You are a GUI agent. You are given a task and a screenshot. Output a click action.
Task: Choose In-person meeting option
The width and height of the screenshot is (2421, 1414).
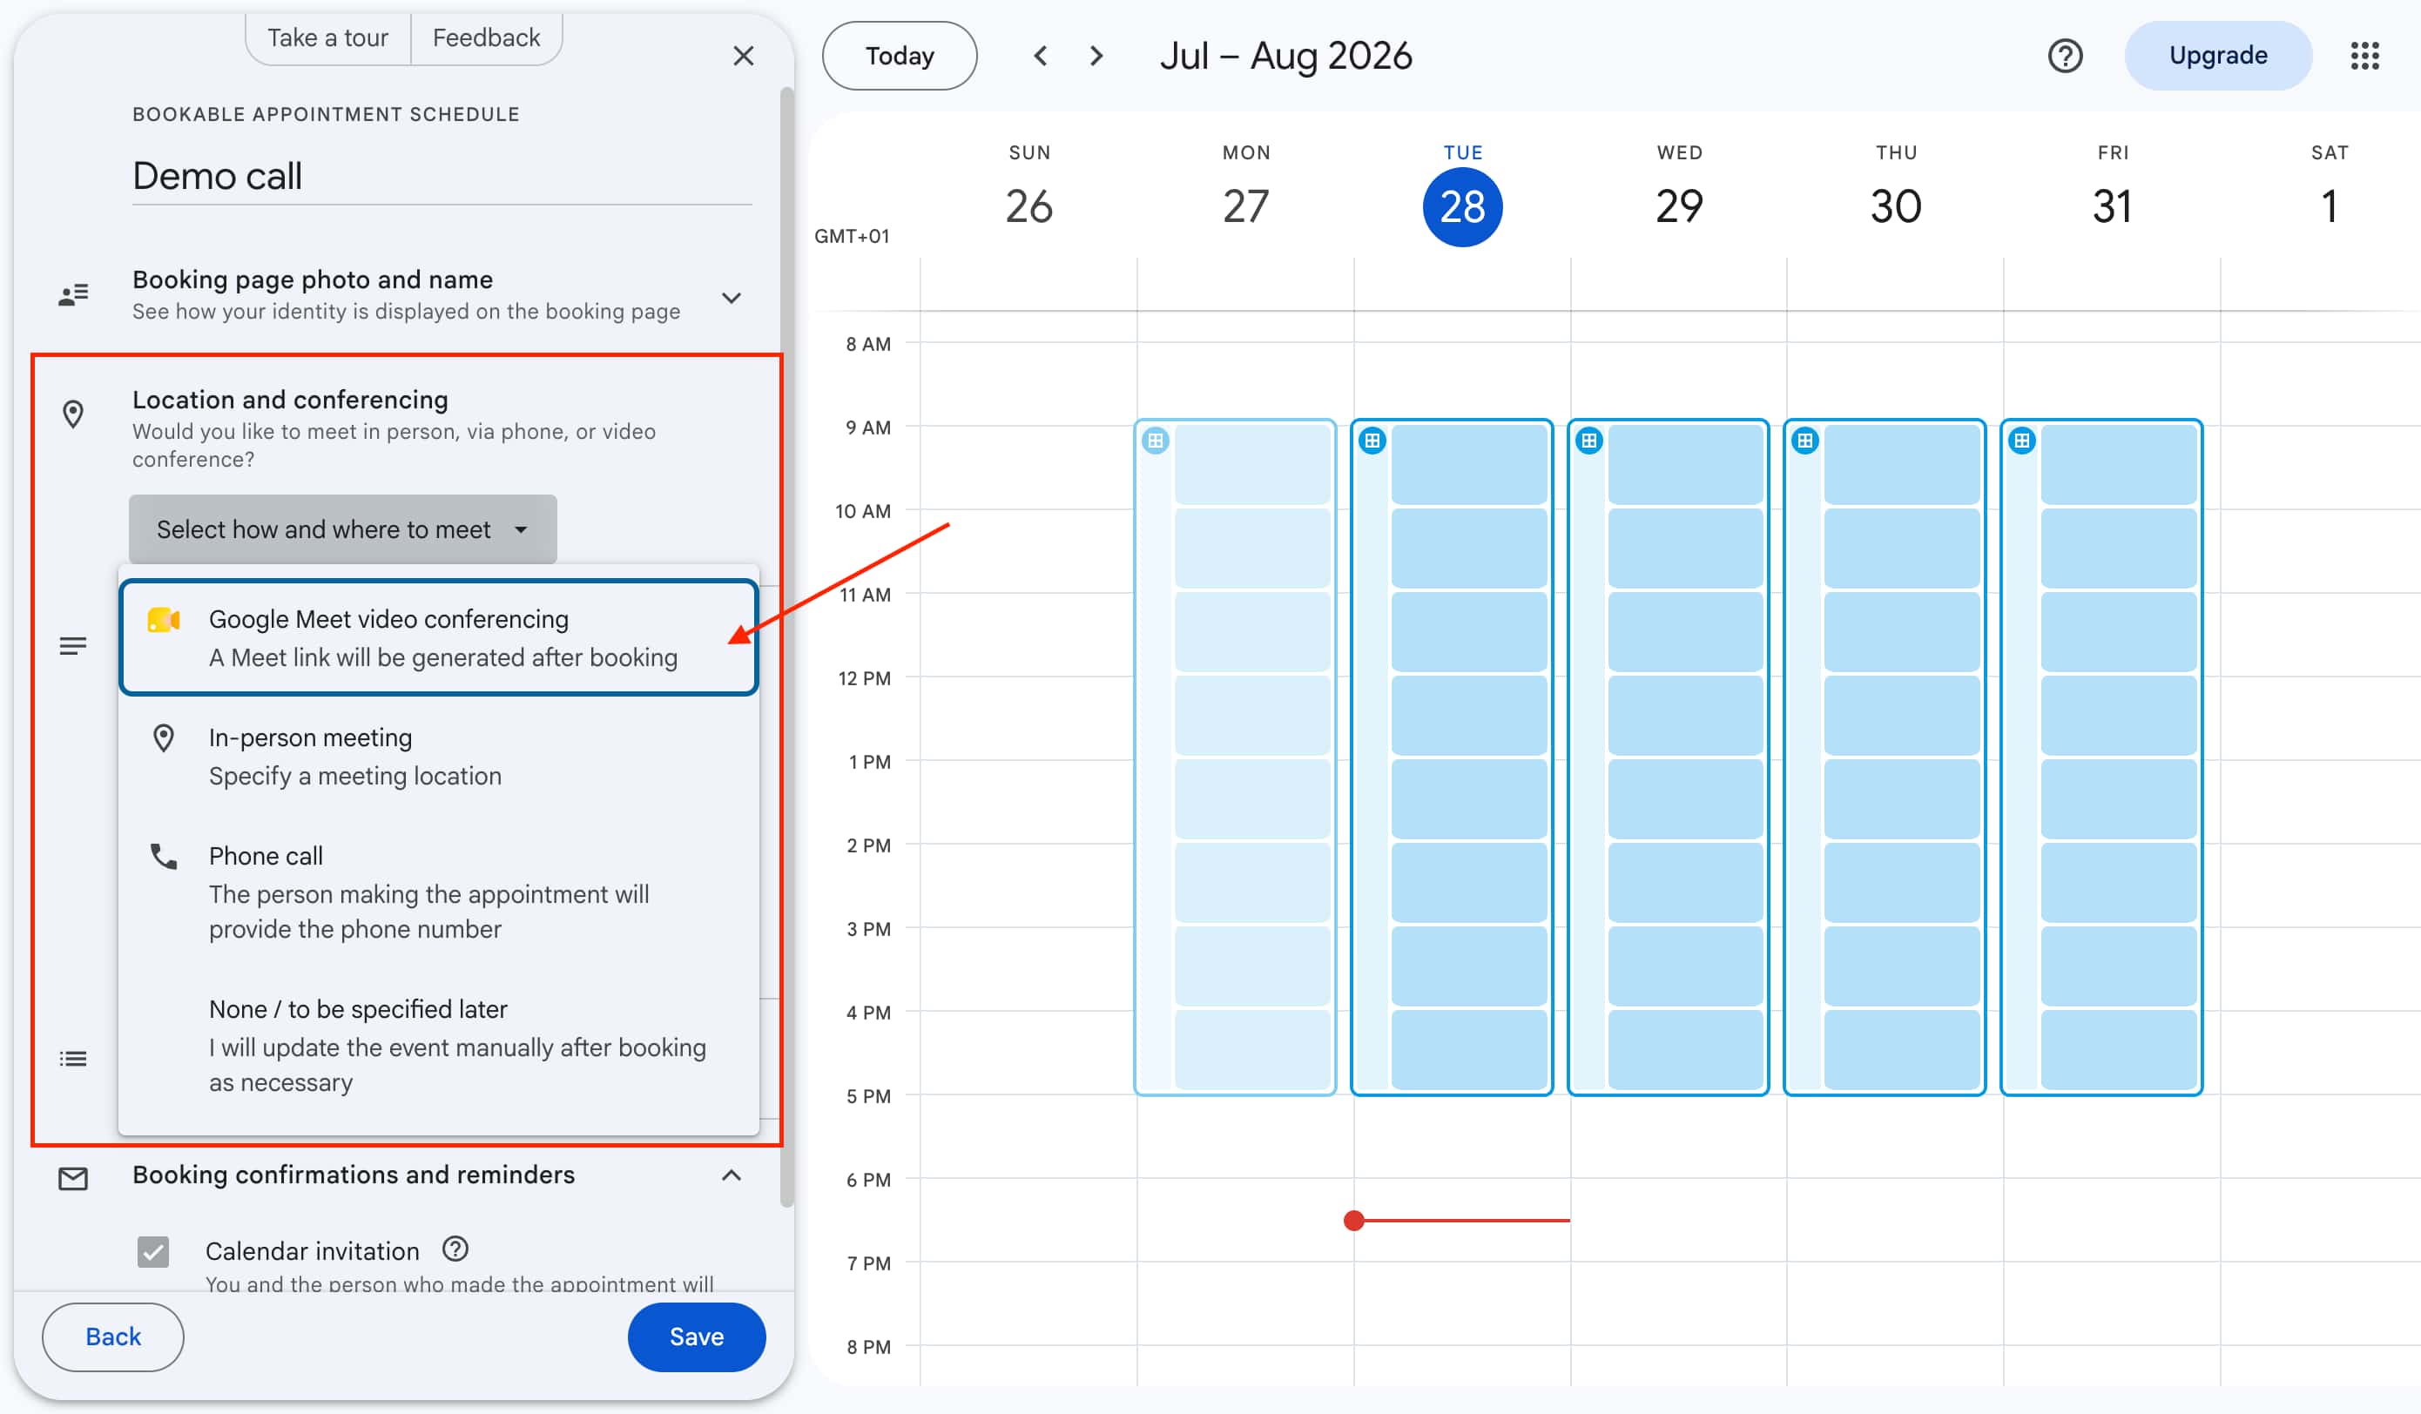click(x=439, y=757)
